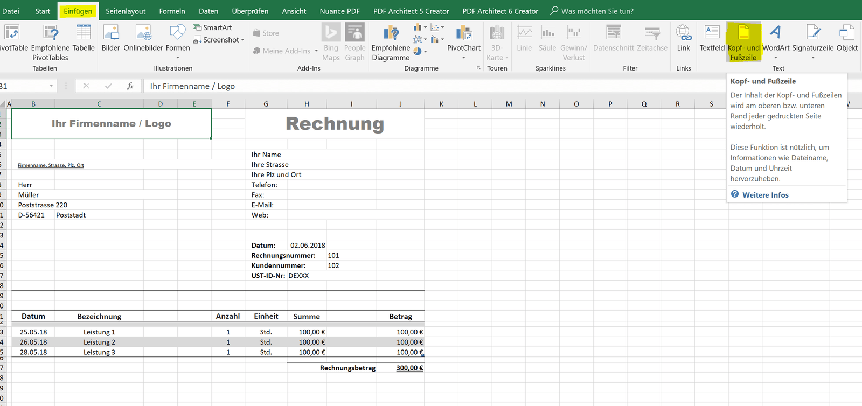
Task: Select the Poststrasse 220 cell
Action: click(43, 205)
